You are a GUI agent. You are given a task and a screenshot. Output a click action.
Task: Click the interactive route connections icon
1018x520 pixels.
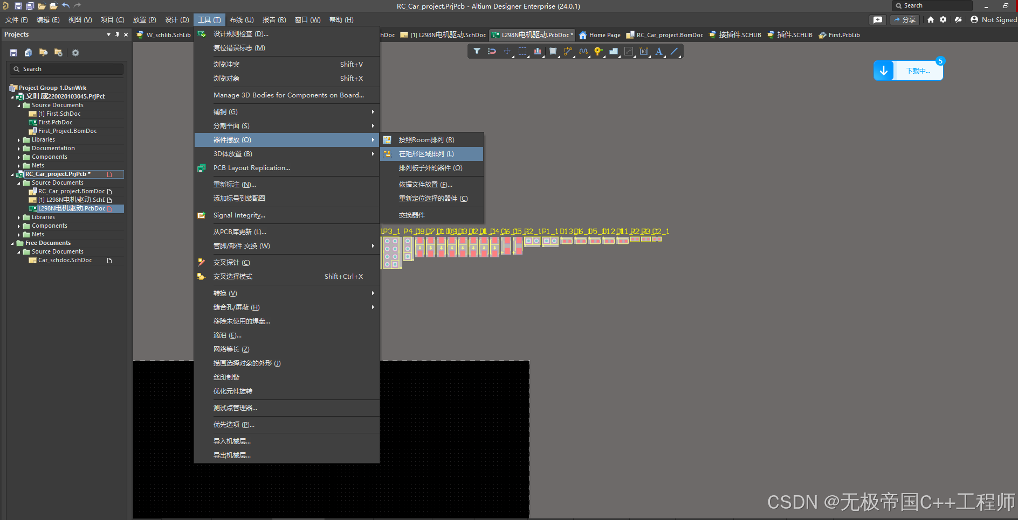click(x=568, y=51)
